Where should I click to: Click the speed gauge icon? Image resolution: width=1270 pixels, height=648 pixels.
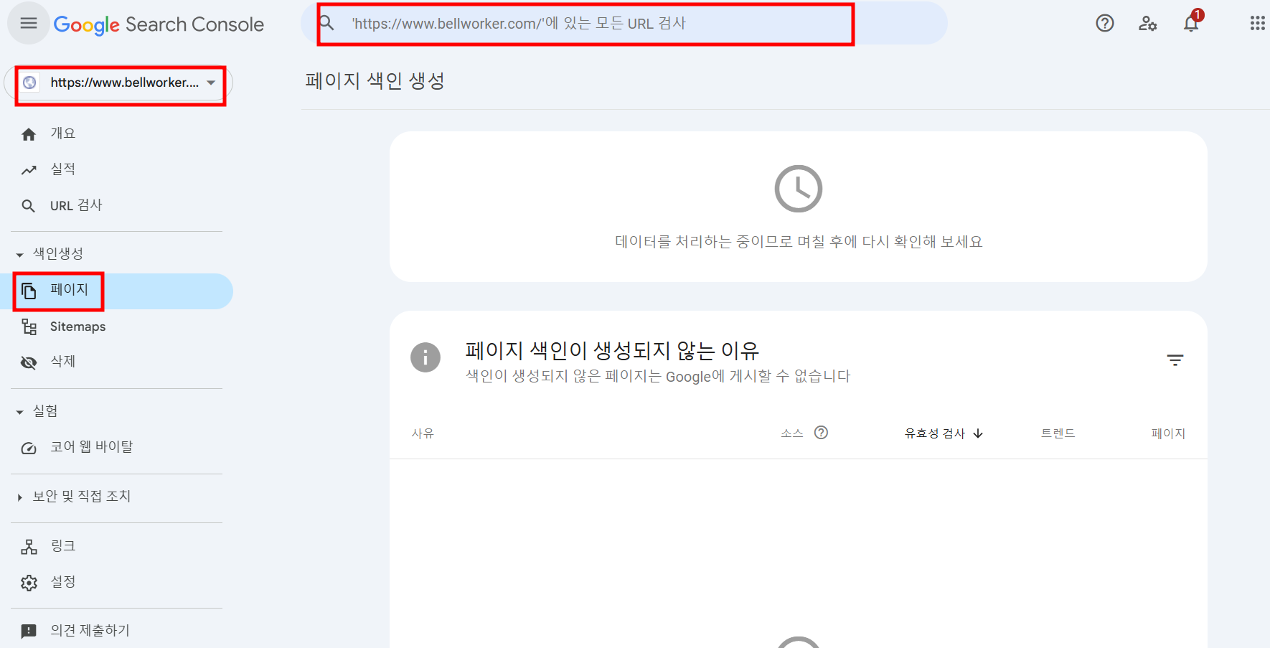pos(29,448)
